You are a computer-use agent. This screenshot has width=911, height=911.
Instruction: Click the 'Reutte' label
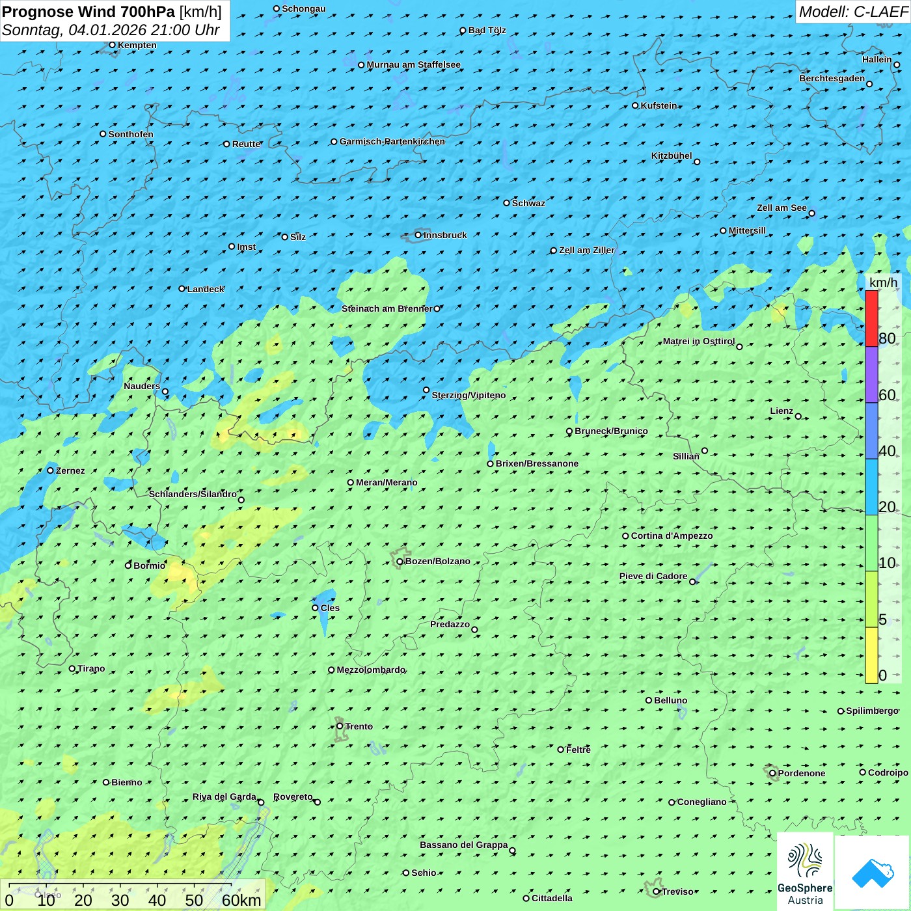tap(246, 144)
